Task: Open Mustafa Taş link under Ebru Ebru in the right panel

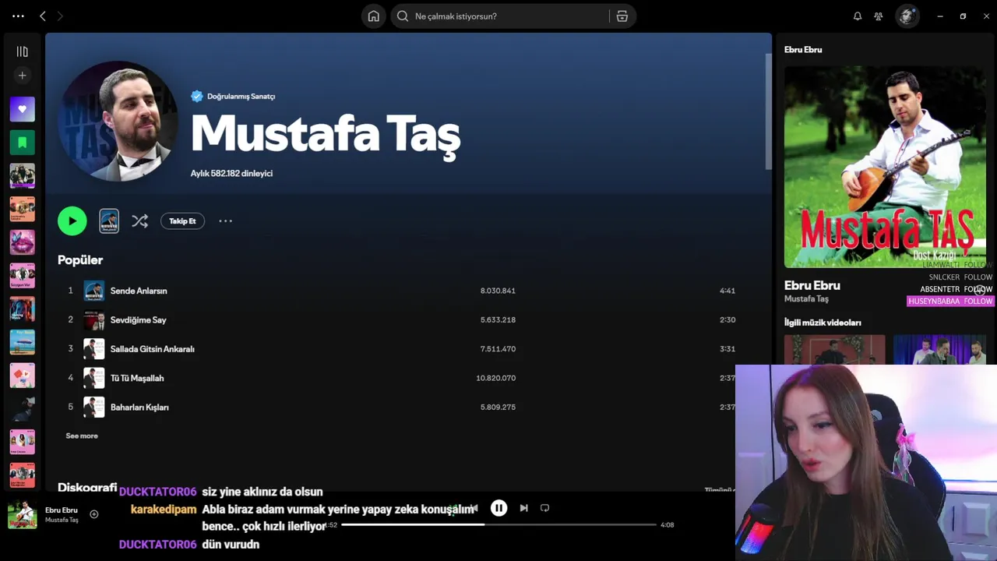Action: (x=806, y=299)
